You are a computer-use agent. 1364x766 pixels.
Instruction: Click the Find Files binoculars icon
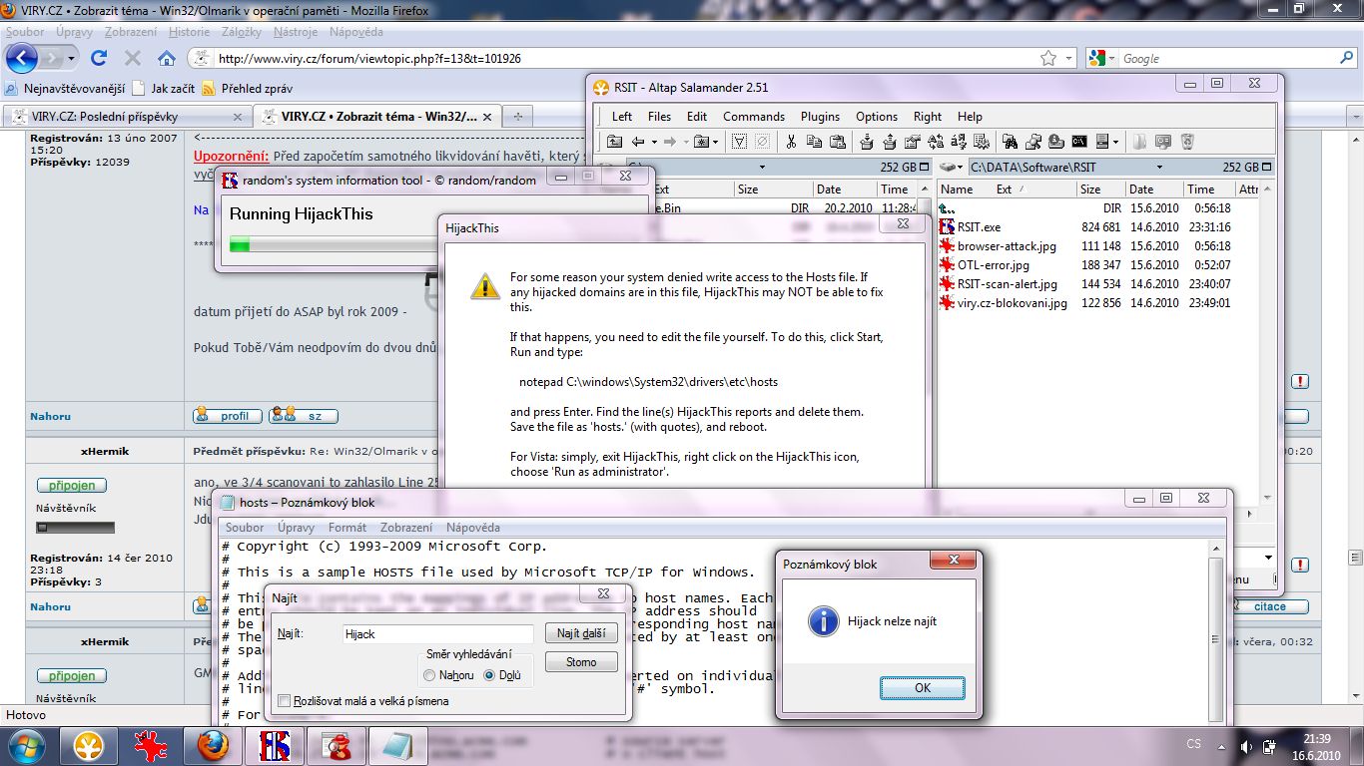tap(1010, 142)
